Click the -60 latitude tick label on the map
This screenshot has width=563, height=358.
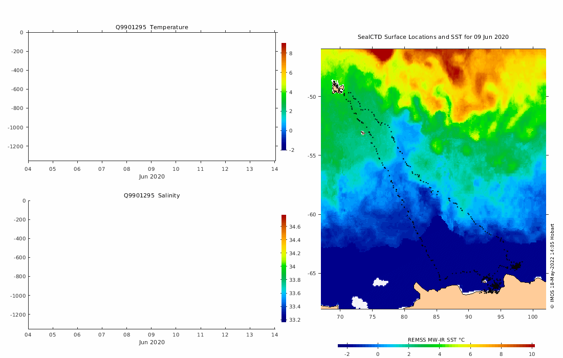pos(311,214)
